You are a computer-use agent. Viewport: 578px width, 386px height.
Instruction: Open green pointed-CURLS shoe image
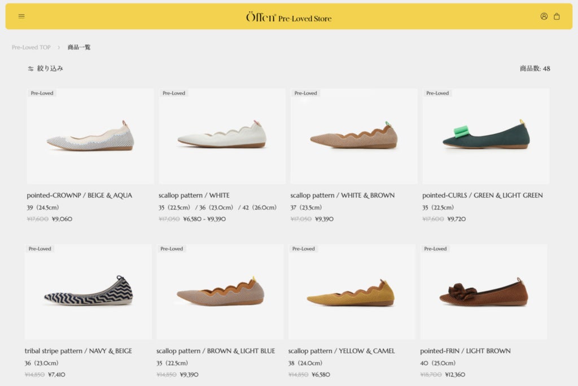click(x=486, y=136)
